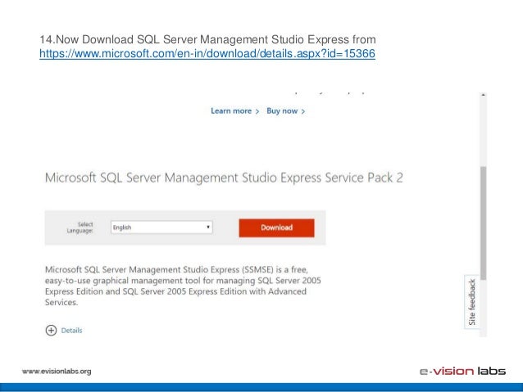523x392 pixels.
Task: Expand the Details plus circle icon
Action: [x=51, y=330]
